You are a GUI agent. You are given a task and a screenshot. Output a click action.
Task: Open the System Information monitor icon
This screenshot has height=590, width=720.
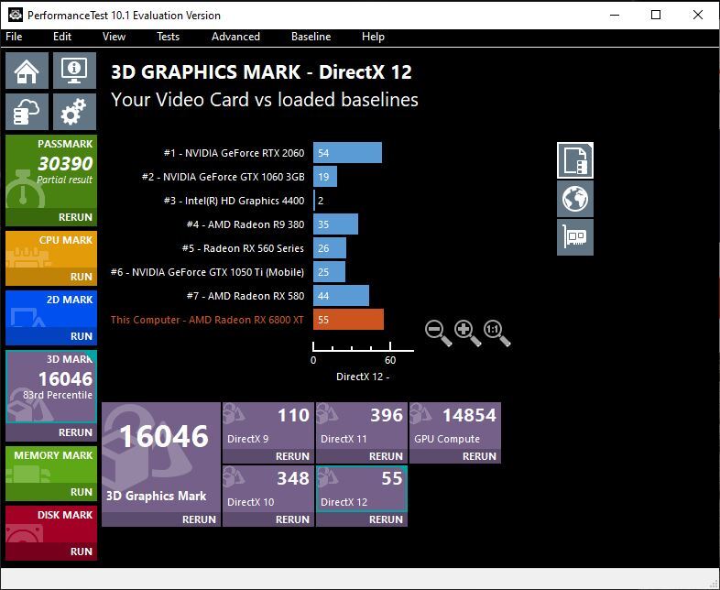click(x=74, y=71)
